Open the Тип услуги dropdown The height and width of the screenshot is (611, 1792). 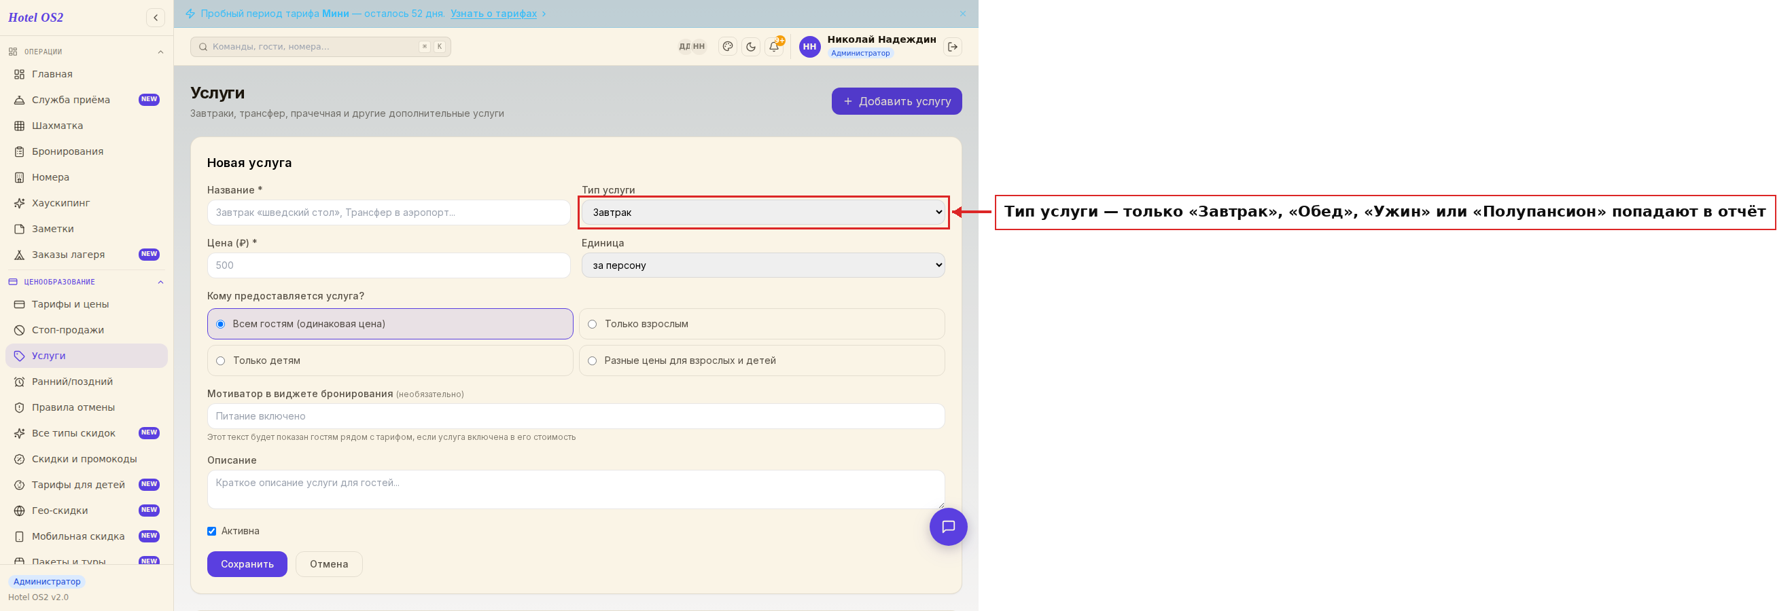coord(763,212)
